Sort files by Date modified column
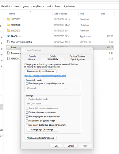The image size is (119, 154). [60, 14]
